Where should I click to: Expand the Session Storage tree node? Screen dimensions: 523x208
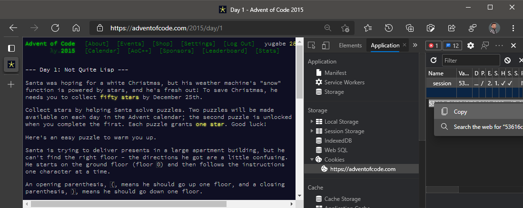point(312,131)
